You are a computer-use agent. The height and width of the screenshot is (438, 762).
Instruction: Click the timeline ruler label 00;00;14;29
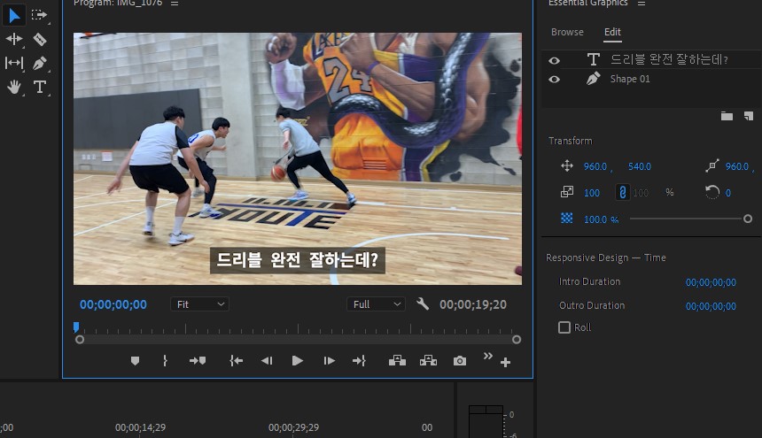141,427
